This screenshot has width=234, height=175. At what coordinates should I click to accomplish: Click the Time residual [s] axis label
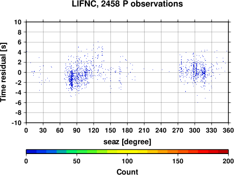click(3, 72)
